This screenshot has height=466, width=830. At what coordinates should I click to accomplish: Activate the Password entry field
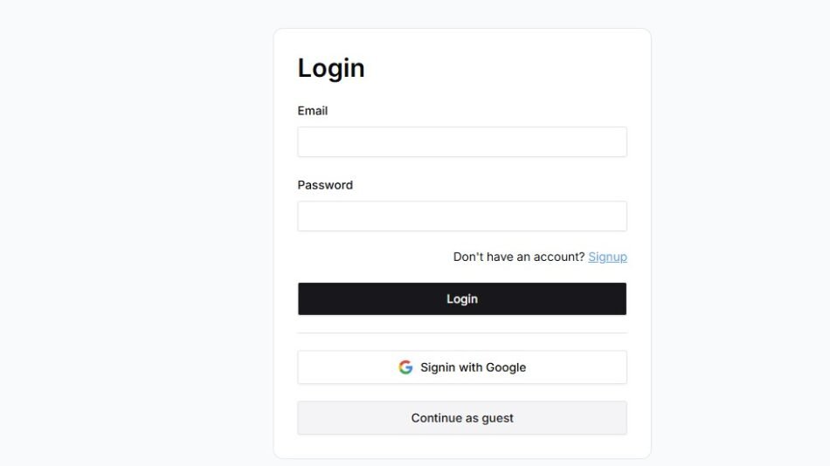[461, 216]
